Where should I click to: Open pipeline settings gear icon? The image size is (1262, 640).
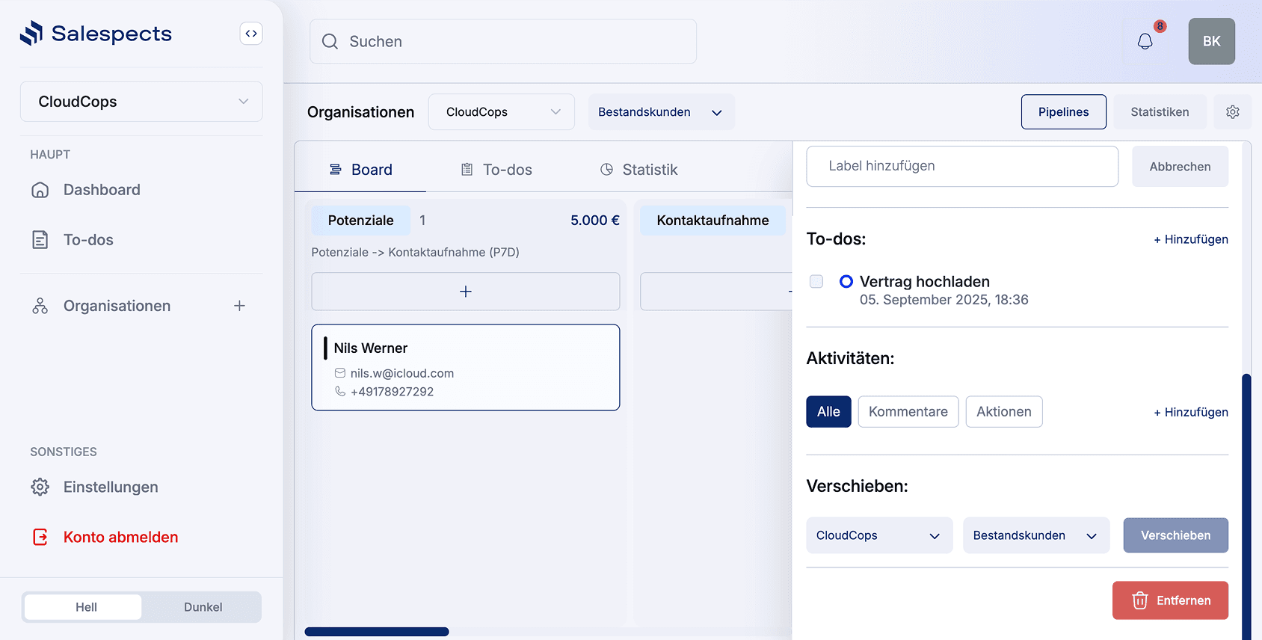[1232, 112]
